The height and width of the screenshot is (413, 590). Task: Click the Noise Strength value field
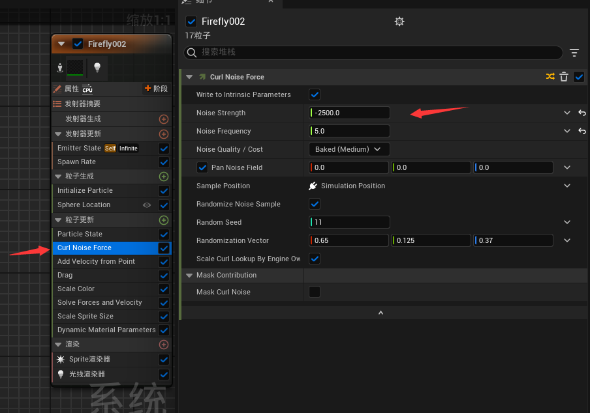pos(349,113)
